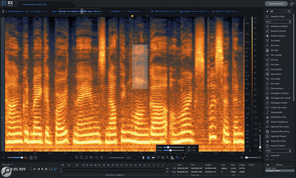Enable the Instant process checkbox
This screenshot has width=296, height=178.
click(x=107, y=158)
